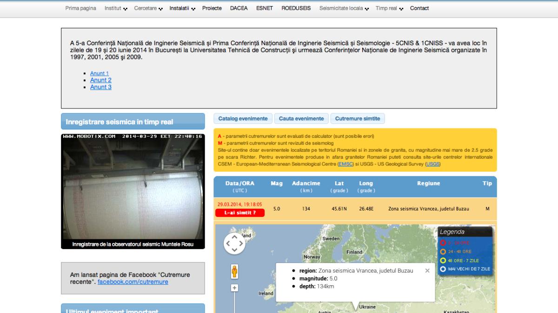Switch to the Cauta evenimente tab

point(301,119)
